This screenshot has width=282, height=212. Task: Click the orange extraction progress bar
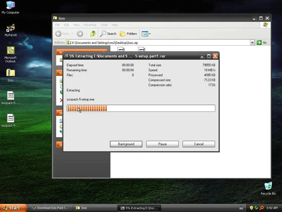[x=141, y=108]
